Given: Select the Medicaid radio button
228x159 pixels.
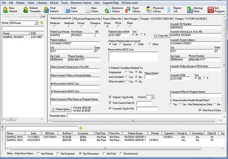Looking at the screenshot, I should (69, 26).
